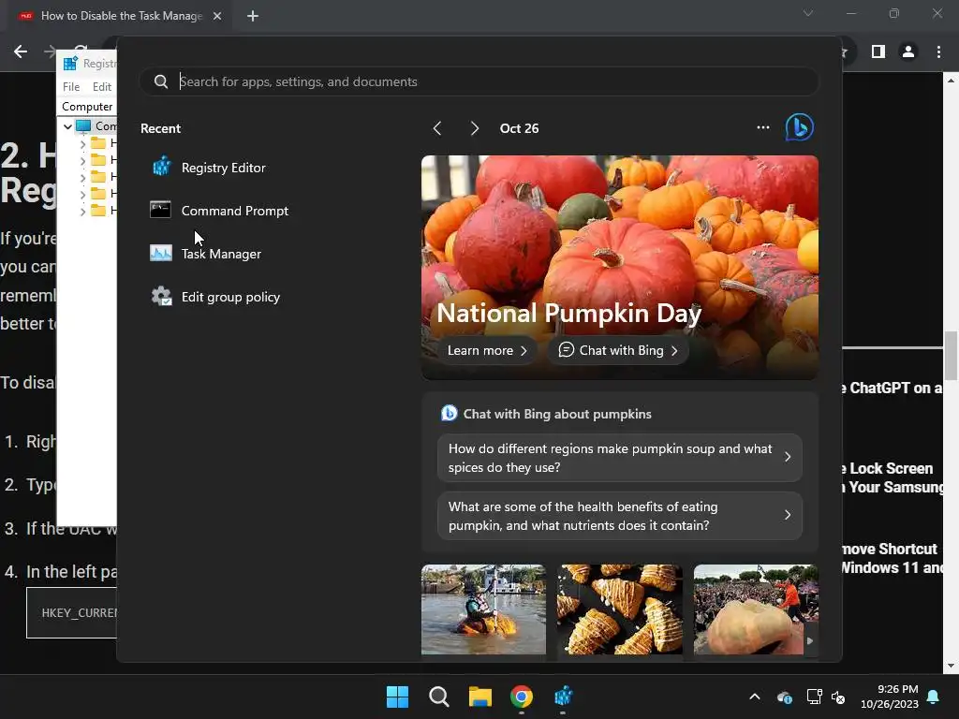Screen dimensions: 959x719
Task: Open pumpkin soup regions question
Action: [x=620, y=458]
